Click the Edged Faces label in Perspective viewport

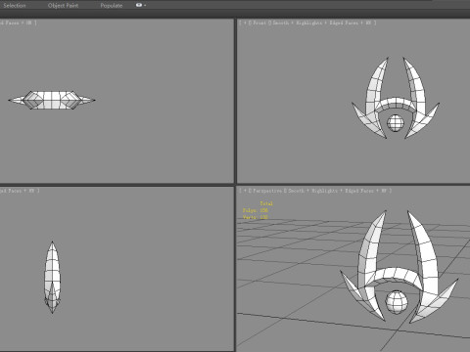point(359,191)
